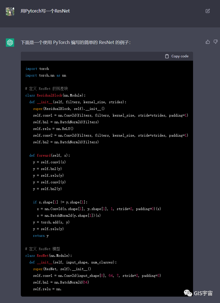This screenshot has height=303, width=220.
Task: Click the 'self.conv2 = nn.Conv2d' line
Action: tap(111, 136)
